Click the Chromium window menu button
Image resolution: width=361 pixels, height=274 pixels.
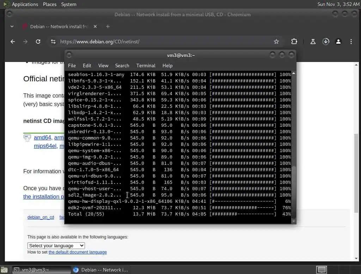tap(10, 14)
